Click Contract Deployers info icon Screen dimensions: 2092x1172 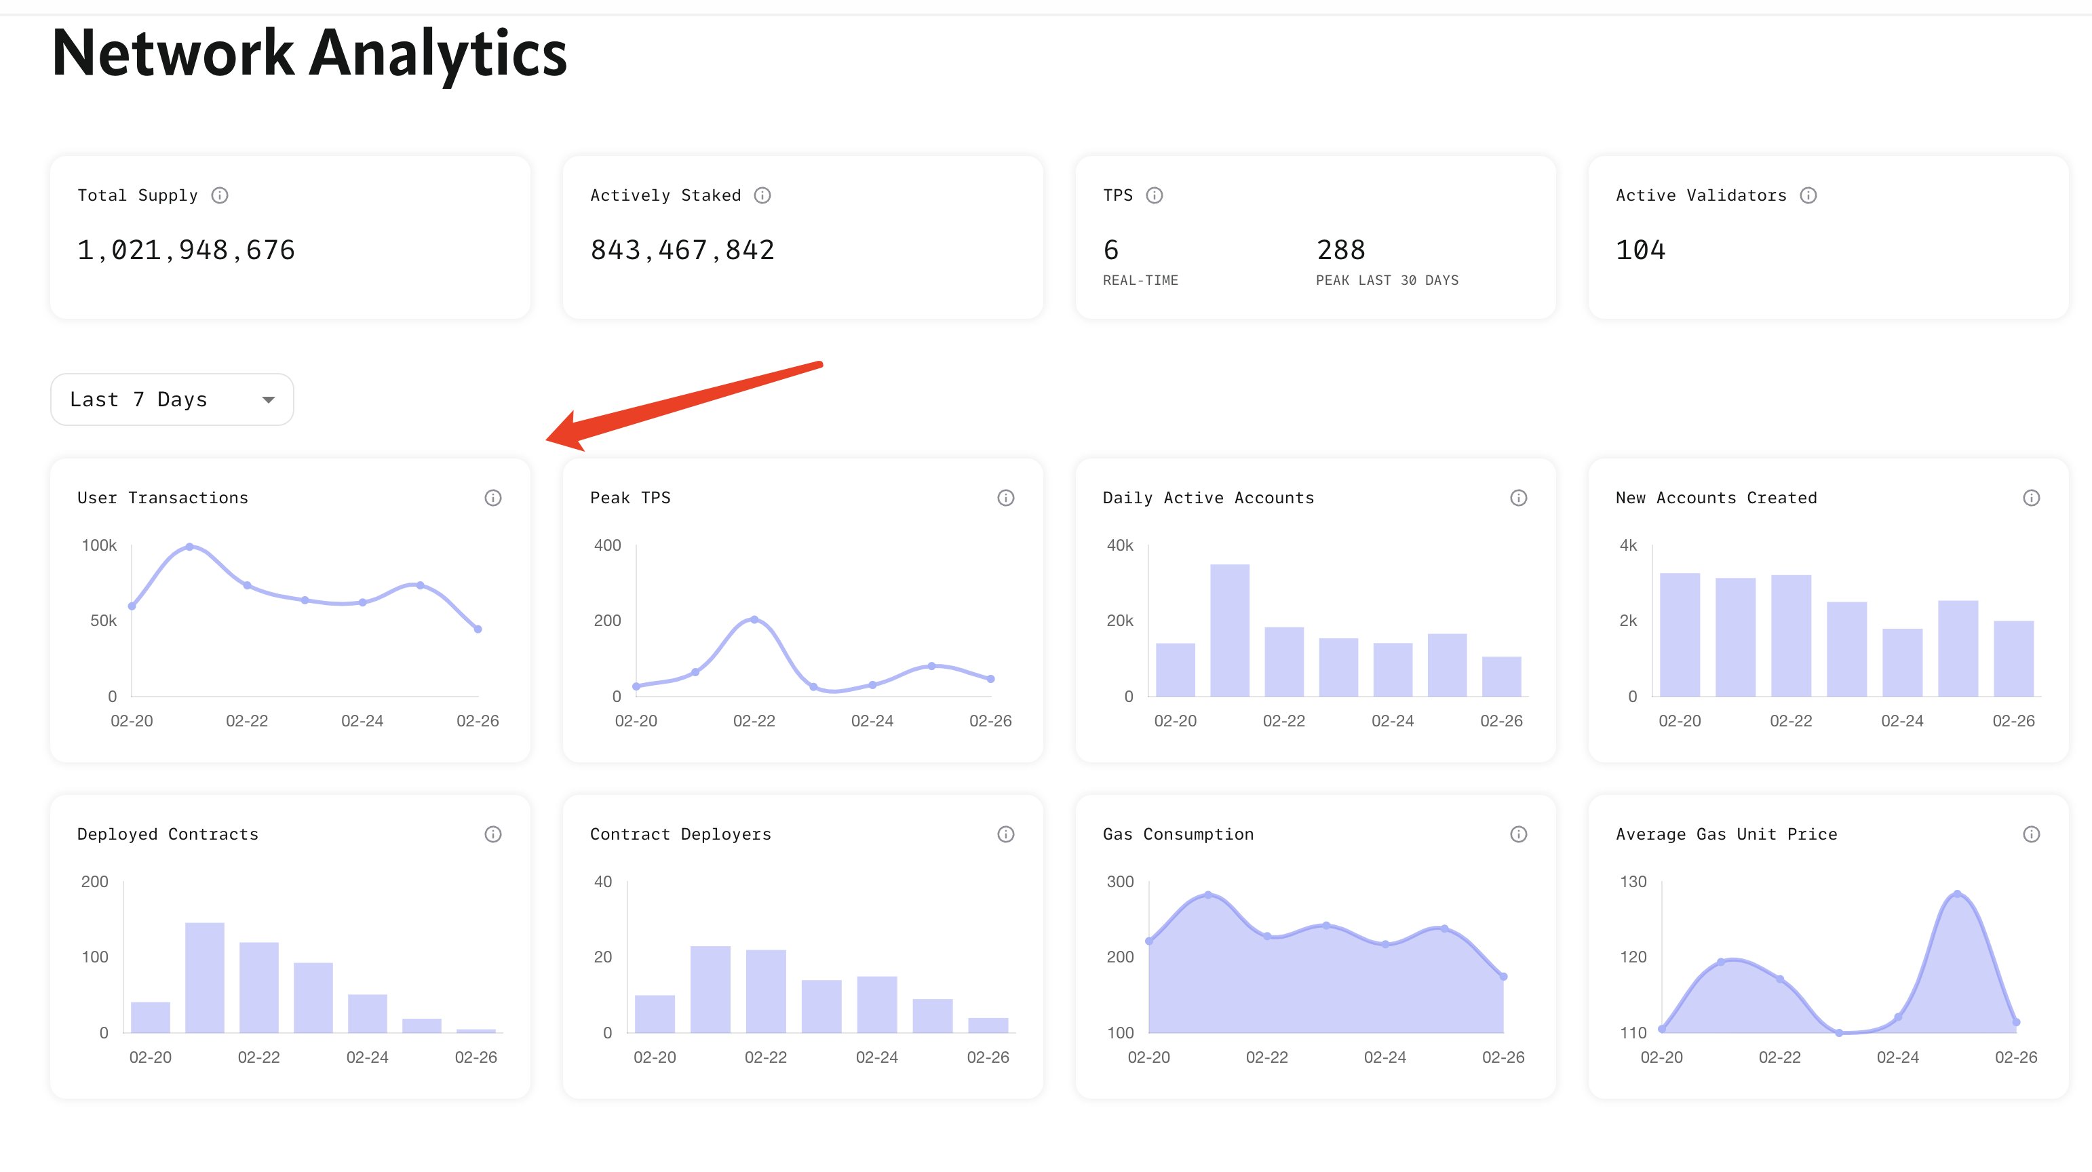pos(1005,834)
